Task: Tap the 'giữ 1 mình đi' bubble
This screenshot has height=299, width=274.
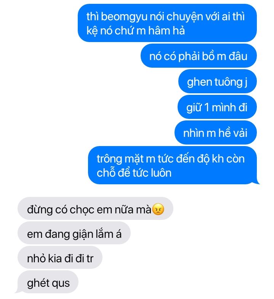Action: click(217, 107)
